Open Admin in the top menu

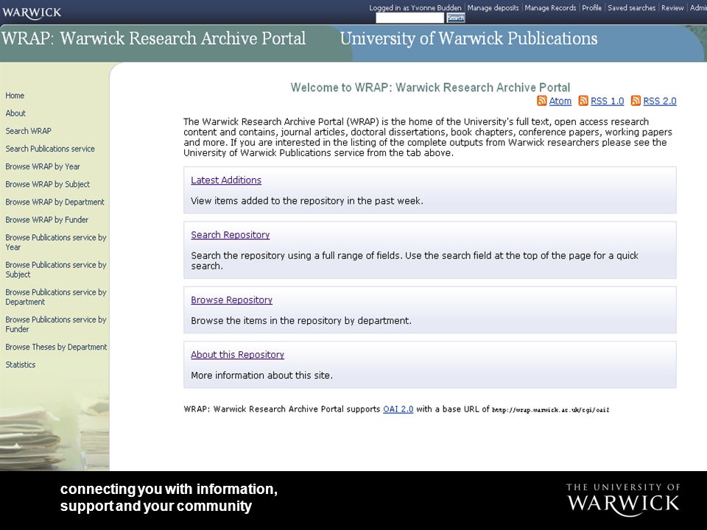pyautogui.click(x=698, y=7)
